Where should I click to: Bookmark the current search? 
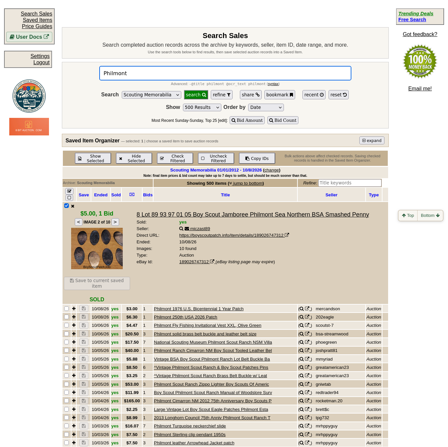click(280, 95)
